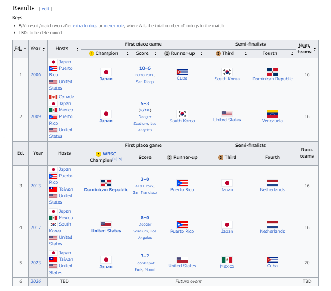Click the Mexico flag in the 2023 third-place cell

pyautogui.click(x=227, y=260)
